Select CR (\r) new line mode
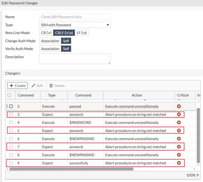203x182 pixels. click(x=46, y=33)
